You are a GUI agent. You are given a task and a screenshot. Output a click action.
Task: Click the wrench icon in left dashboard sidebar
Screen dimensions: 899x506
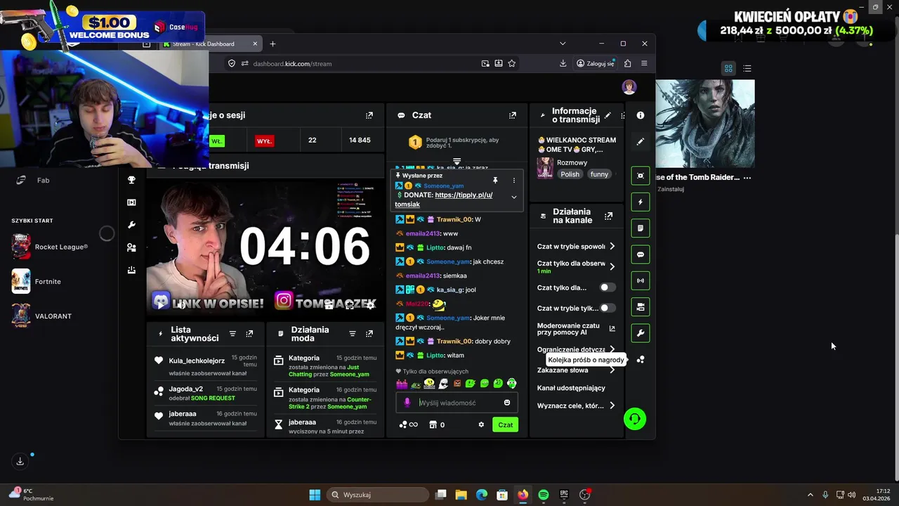pos(131,225)
